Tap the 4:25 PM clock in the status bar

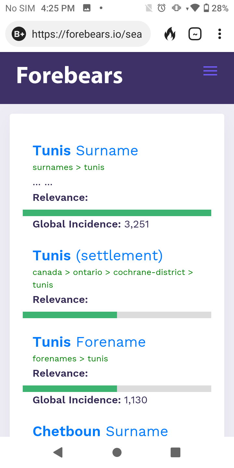point(58,8)
